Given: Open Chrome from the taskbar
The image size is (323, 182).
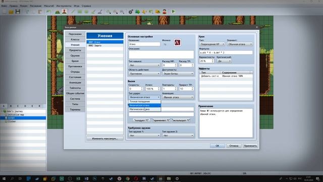Looking at the screenshot, I should point(128,178).
